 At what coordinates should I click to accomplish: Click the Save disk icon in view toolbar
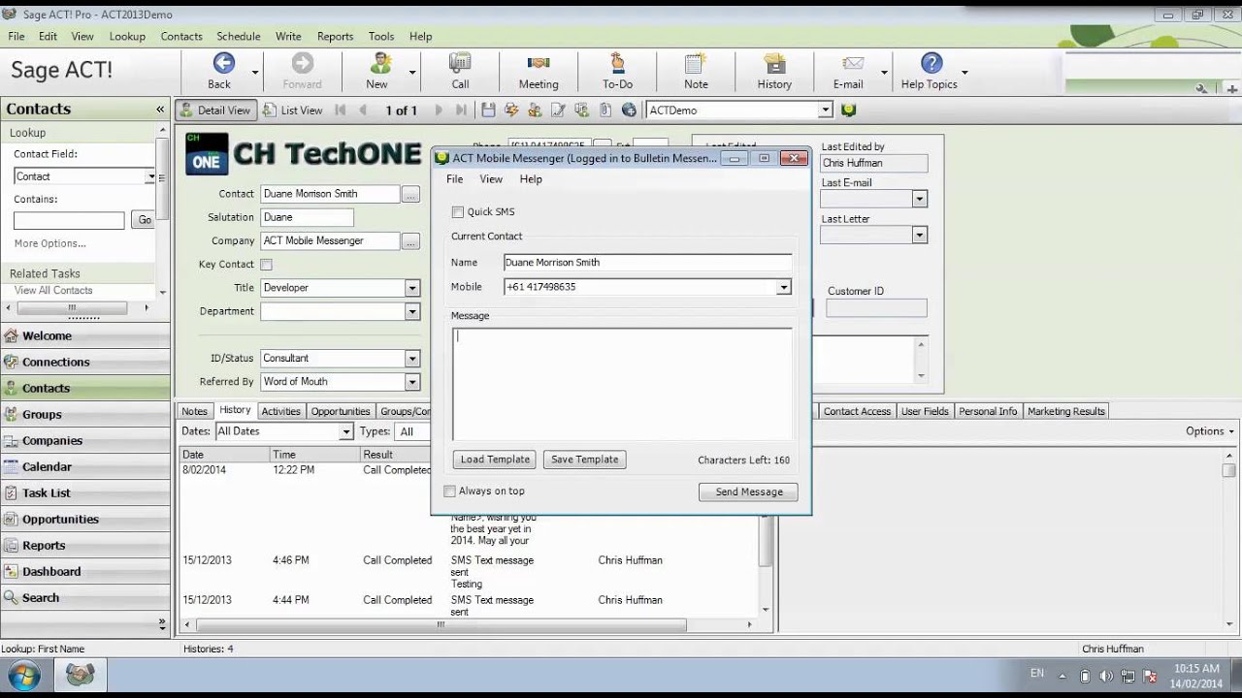tap(488, 111)
